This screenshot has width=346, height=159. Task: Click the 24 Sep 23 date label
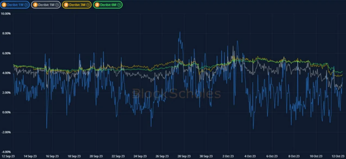pyautogui.click(x=140, y=156)
